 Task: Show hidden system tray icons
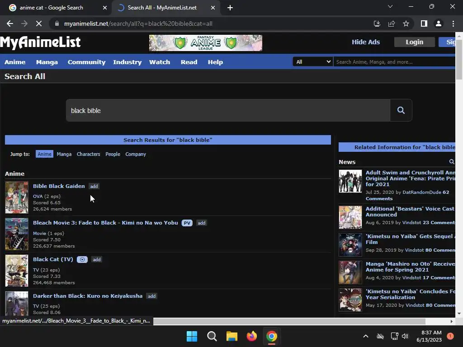coord(365,336)
